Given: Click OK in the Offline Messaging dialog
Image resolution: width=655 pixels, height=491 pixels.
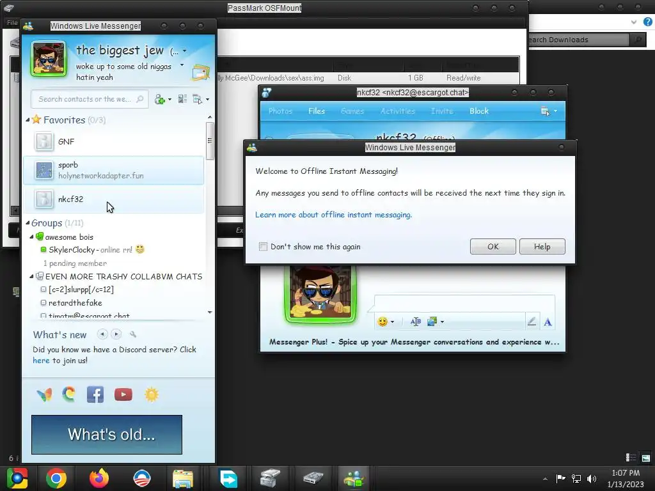Looking at the screenshot, I should (493, 247).
